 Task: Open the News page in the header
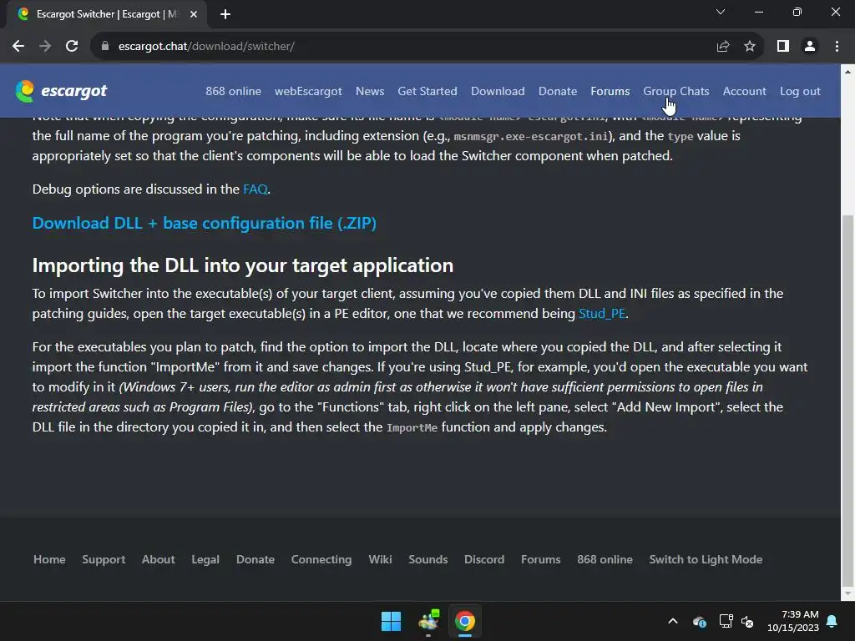point(370,91)
